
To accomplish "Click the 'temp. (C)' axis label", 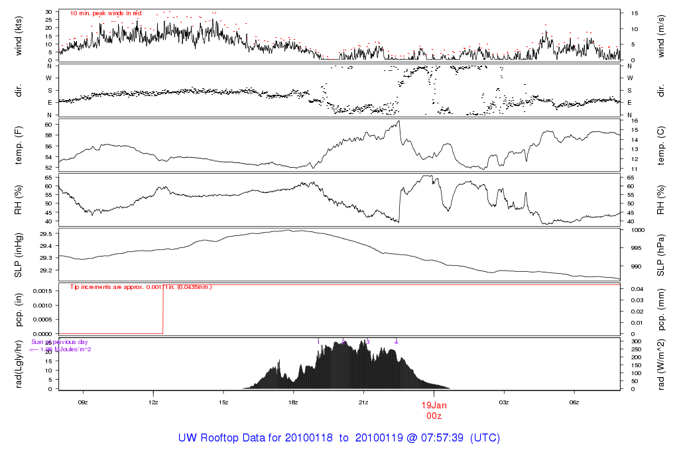I will click(660, 145).
